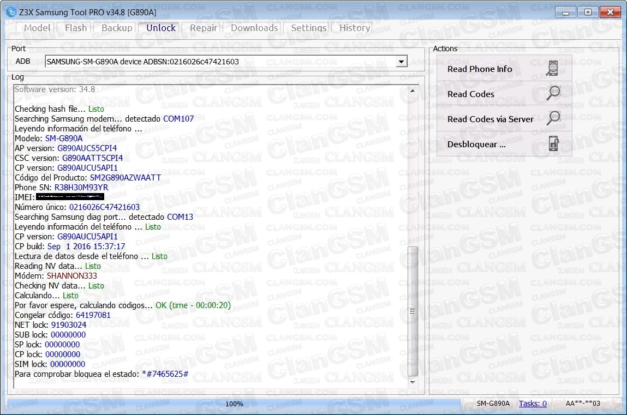Click the product code SM2G890AZWAATT
The width and height of the screenshot is (627, 415).
(126, 178)
